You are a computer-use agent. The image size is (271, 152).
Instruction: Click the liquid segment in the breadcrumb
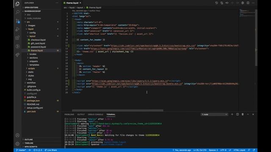point(72,8)
